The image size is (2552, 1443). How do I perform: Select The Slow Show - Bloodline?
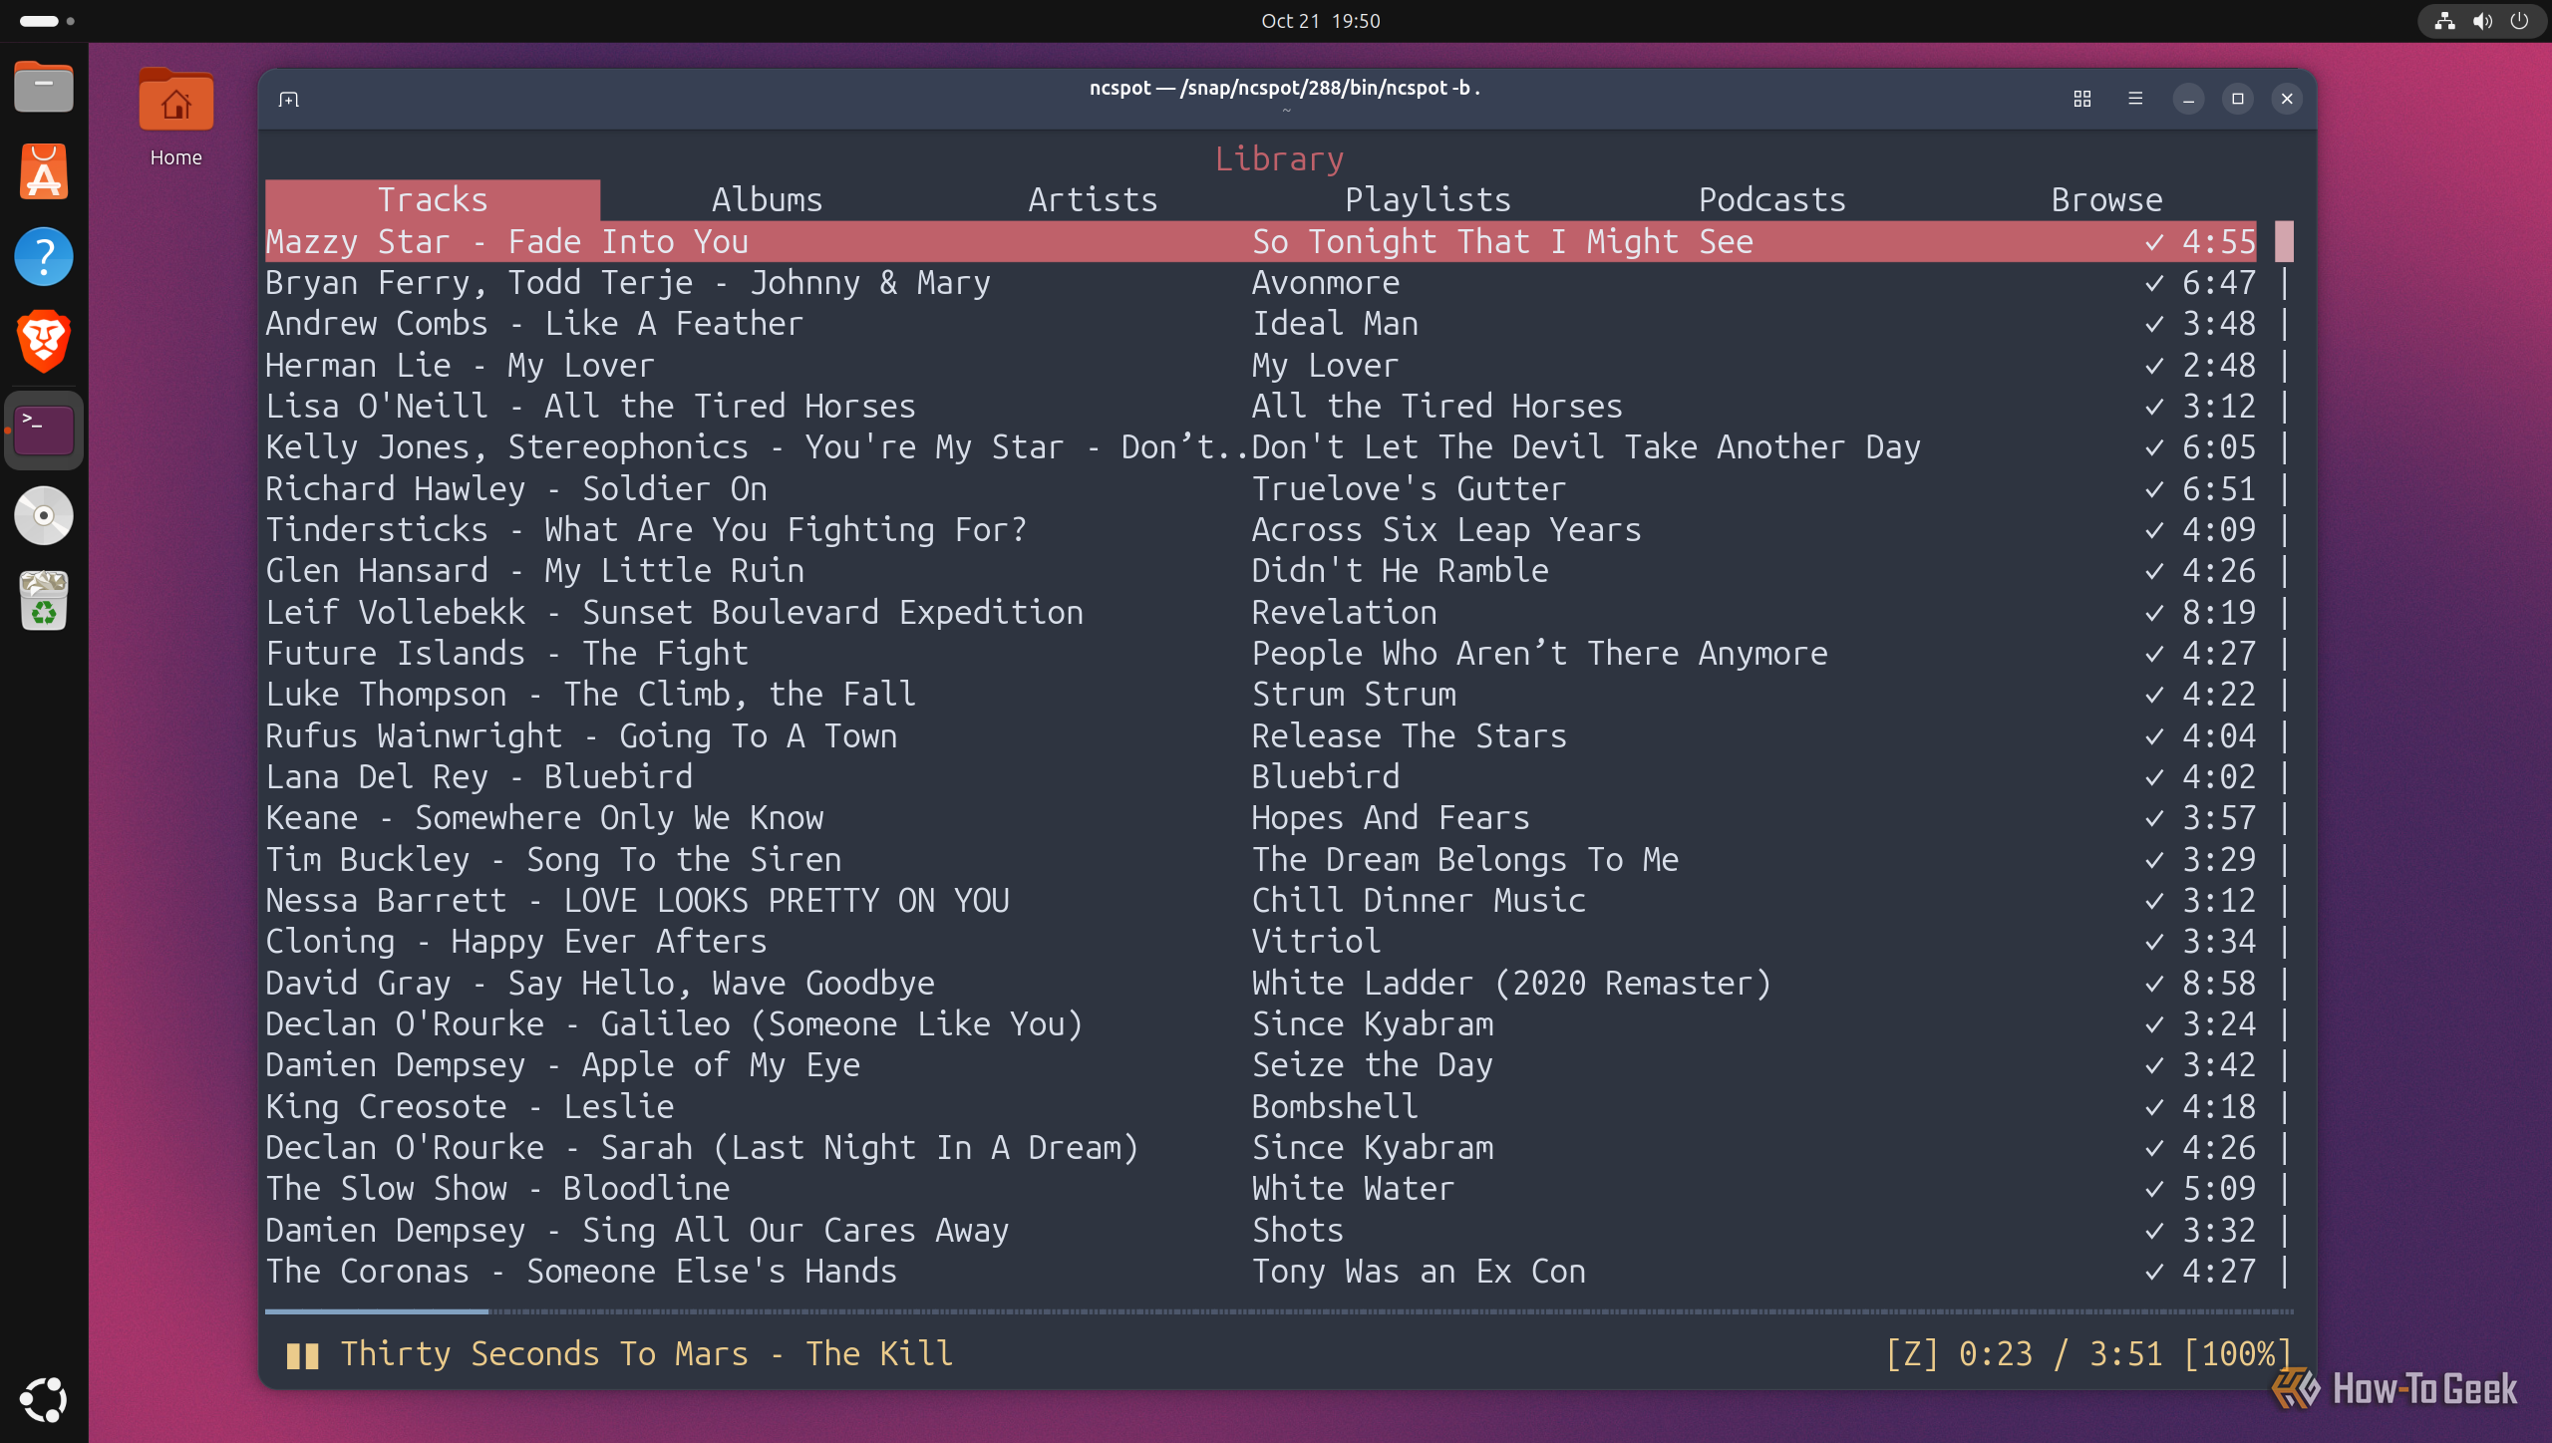pos(1260,1189)
